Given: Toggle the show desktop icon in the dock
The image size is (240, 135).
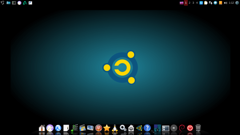Looking at the screenshot, I should tap(166, 128).
